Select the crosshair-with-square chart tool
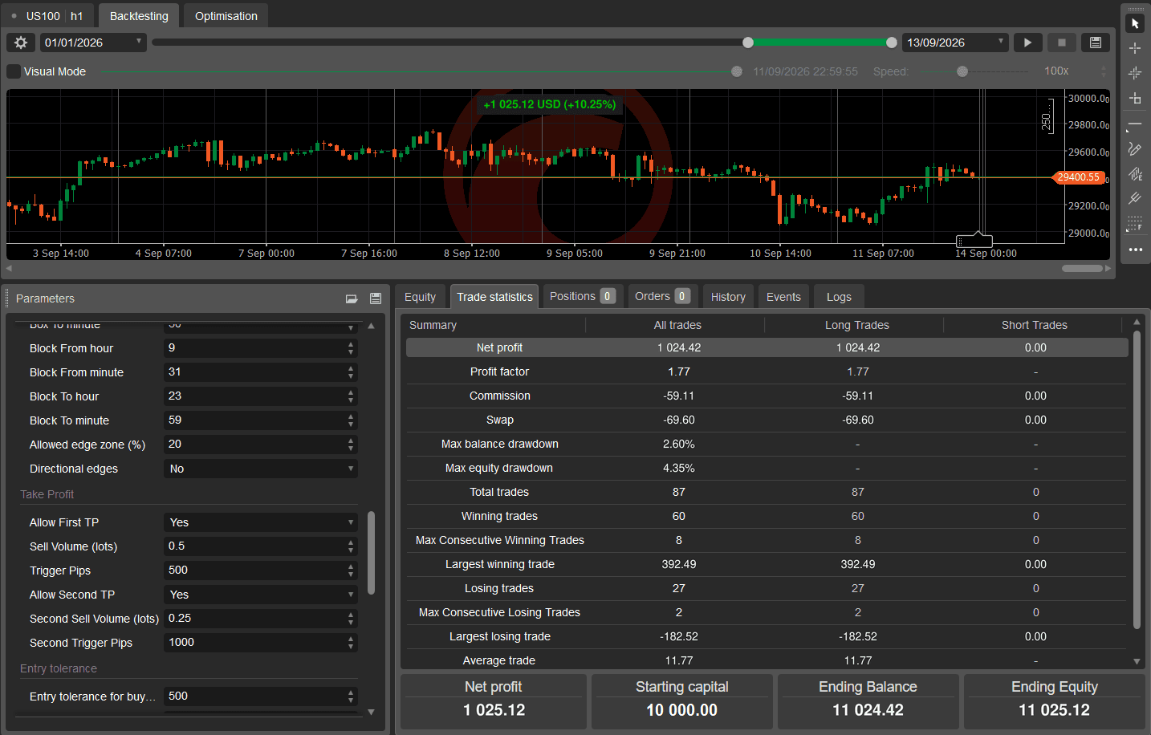 pos(1135,98)
